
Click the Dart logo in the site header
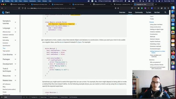[6, 12]
